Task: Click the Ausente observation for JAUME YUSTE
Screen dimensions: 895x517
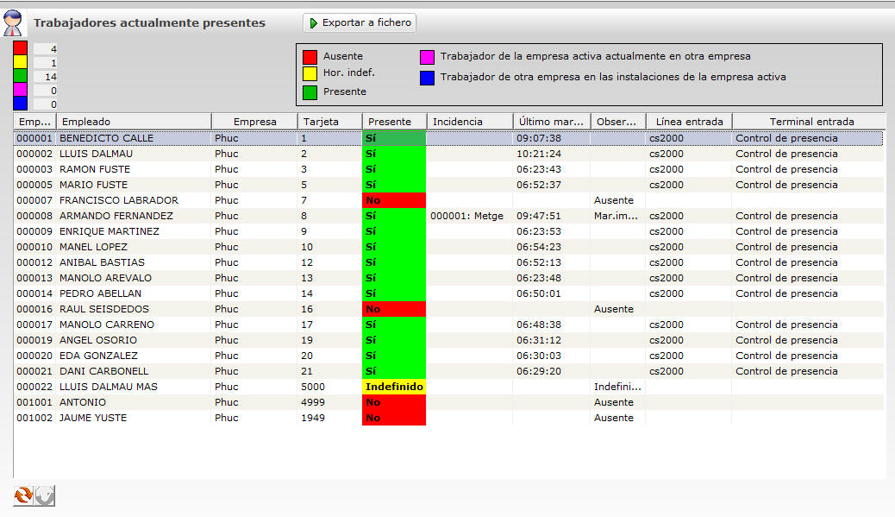Action: click(614, 418)
